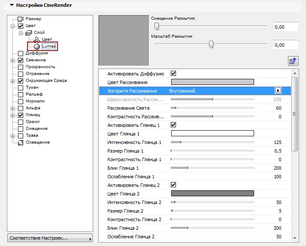
Task: Enable the Альфа channel checkbox
Action: (x=21, y=108)
